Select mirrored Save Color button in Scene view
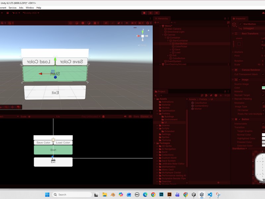265x199 pixels. [72, 62]
